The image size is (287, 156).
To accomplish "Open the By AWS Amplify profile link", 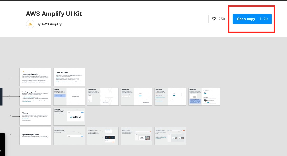I will click(x=51, y=24).
